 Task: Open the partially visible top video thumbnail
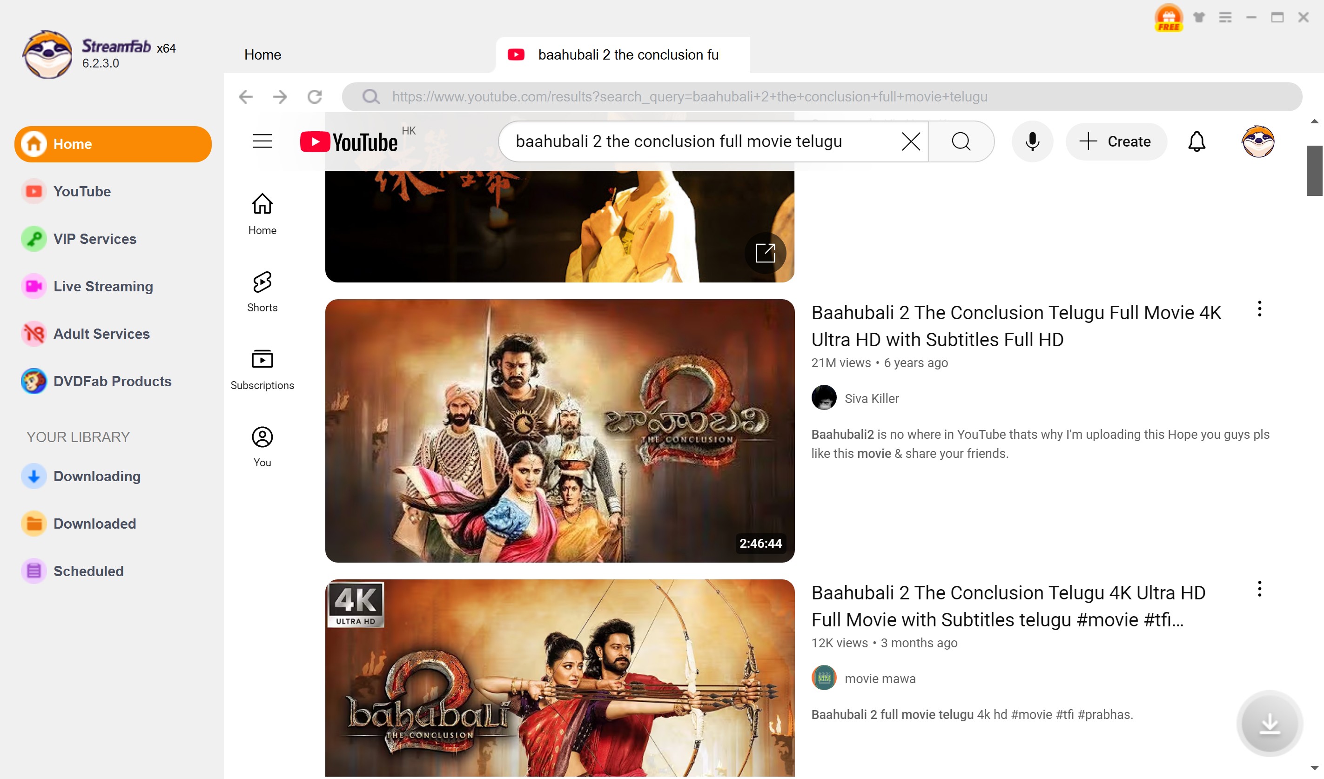[x=559, y=227]
